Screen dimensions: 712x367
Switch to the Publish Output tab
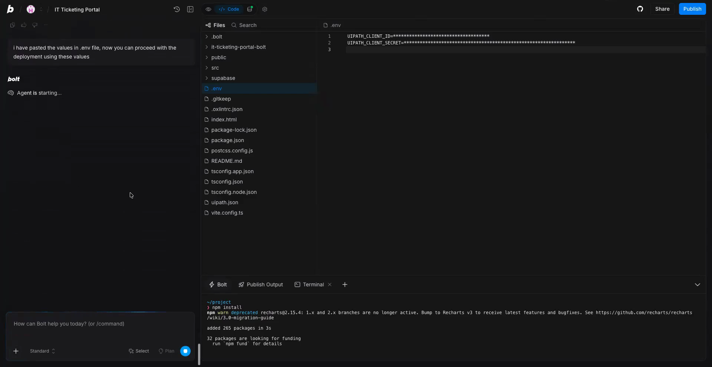click(x=261, y=284)
